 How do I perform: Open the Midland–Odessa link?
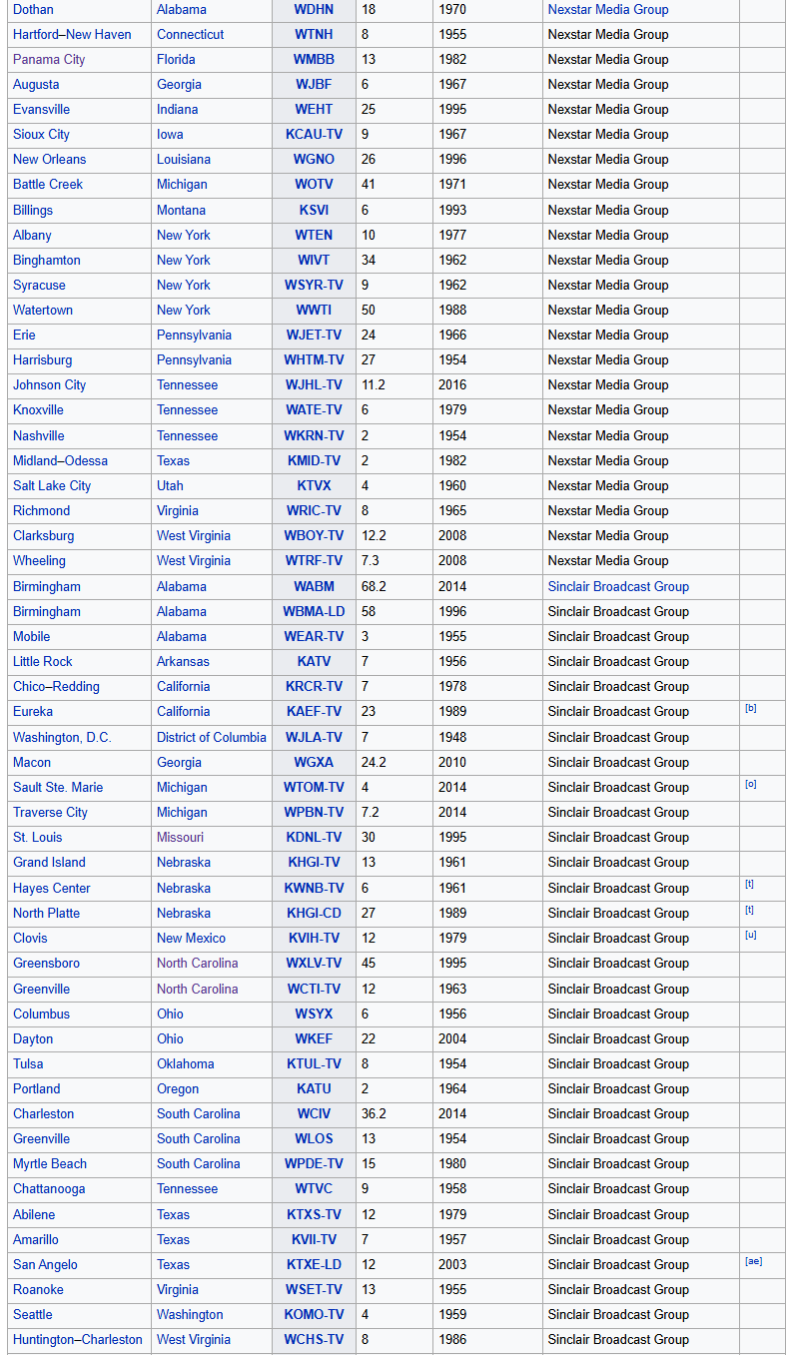coord(60,460)
